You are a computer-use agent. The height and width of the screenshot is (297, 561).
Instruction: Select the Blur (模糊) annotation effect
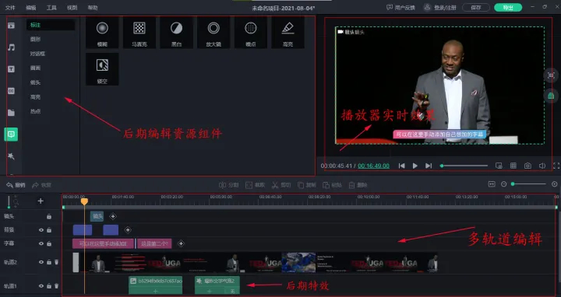click(x=102, y=33)
